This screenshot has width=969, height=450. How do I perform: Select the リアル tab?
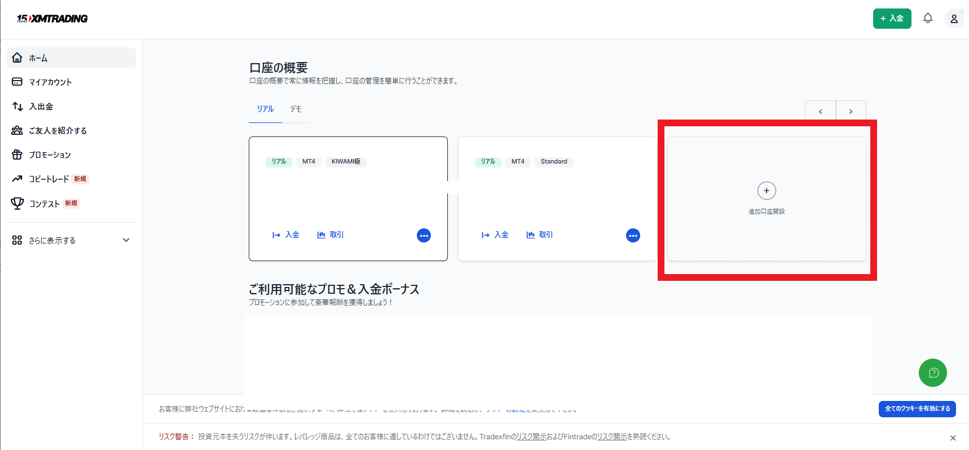tap(265, 109)
